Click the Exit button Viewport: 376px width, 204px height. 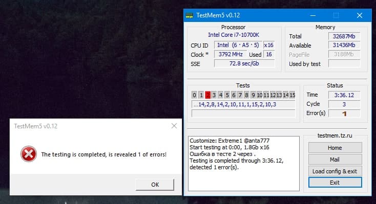[335, 183]
